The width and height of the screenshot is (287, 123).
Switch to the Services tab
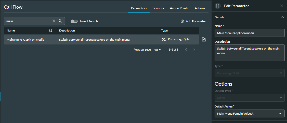pos(158,8)
